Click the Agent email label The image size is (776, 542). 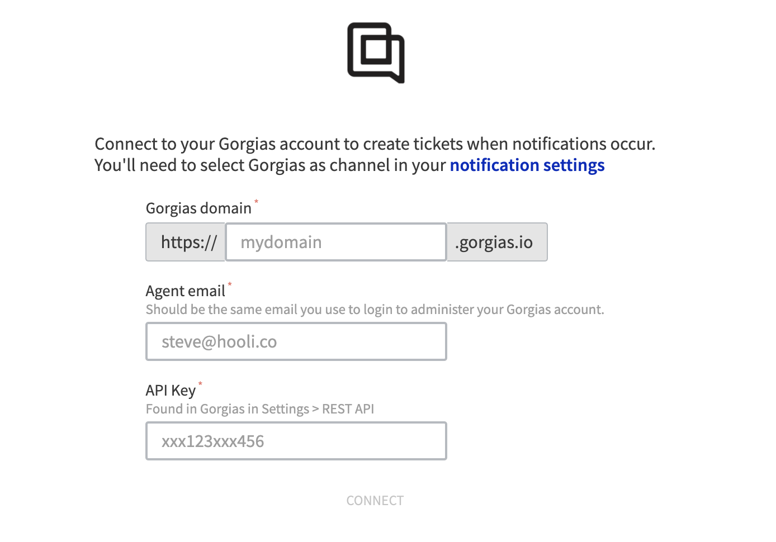186,291
